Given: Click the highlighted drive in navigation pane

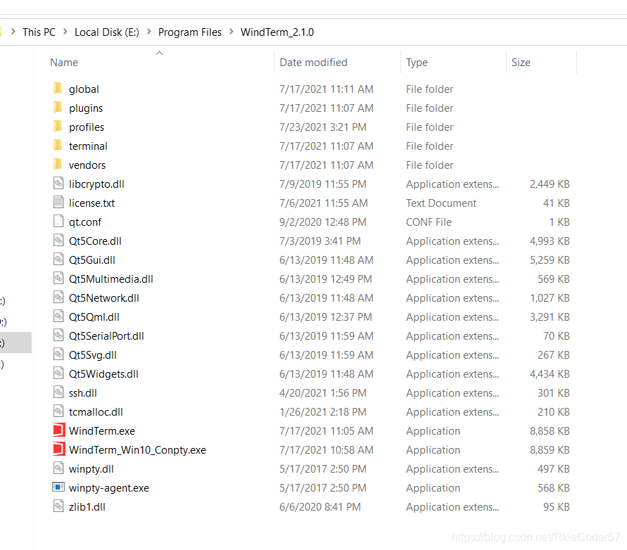Looking at the screenshot, I should point(15,343).
